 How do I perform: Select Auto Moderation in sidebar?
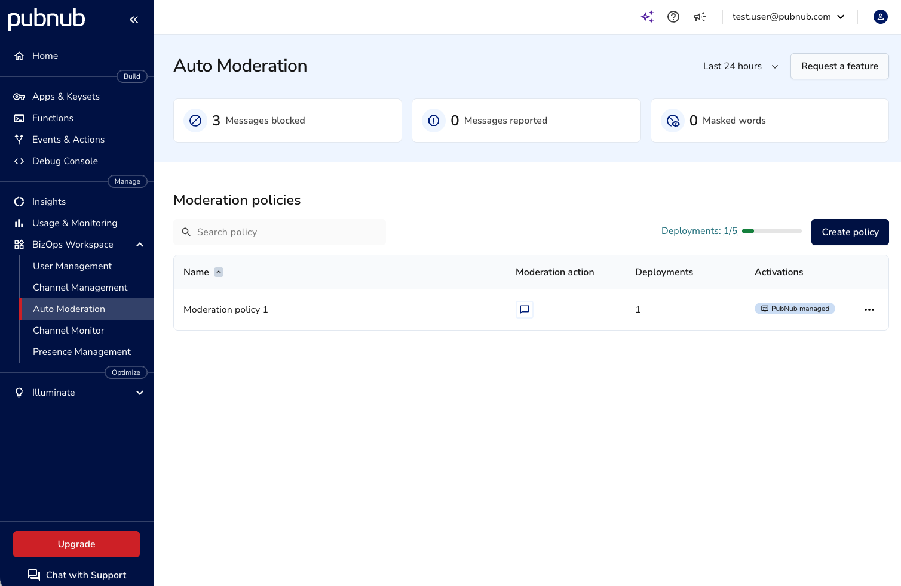click(87, 309)
